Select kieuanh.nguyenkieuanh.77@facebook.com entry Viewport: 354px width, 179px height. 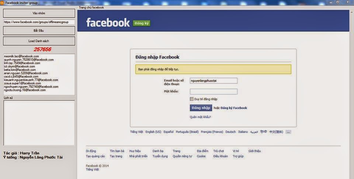tap(31, 80)
